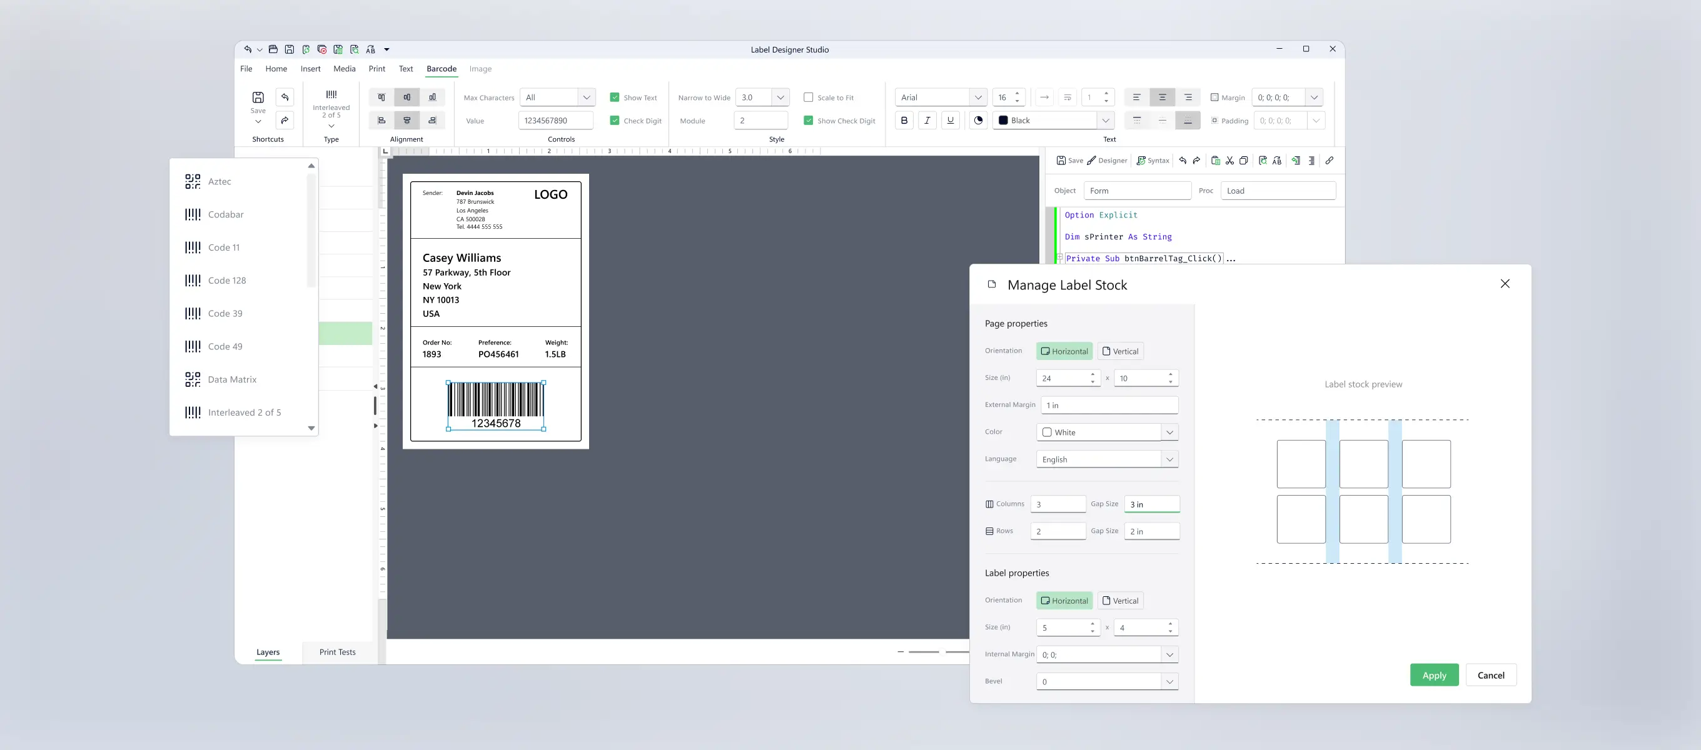The height and width of the screenshot is (750, 1701).
Task: Run the Syntax check in the script toolbar
Action: click(x=1153, y=161)
